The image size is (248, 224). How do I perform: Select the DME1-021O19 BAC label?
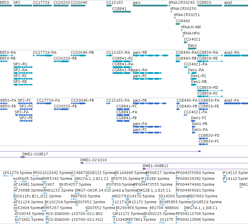[x=94, y=160]
